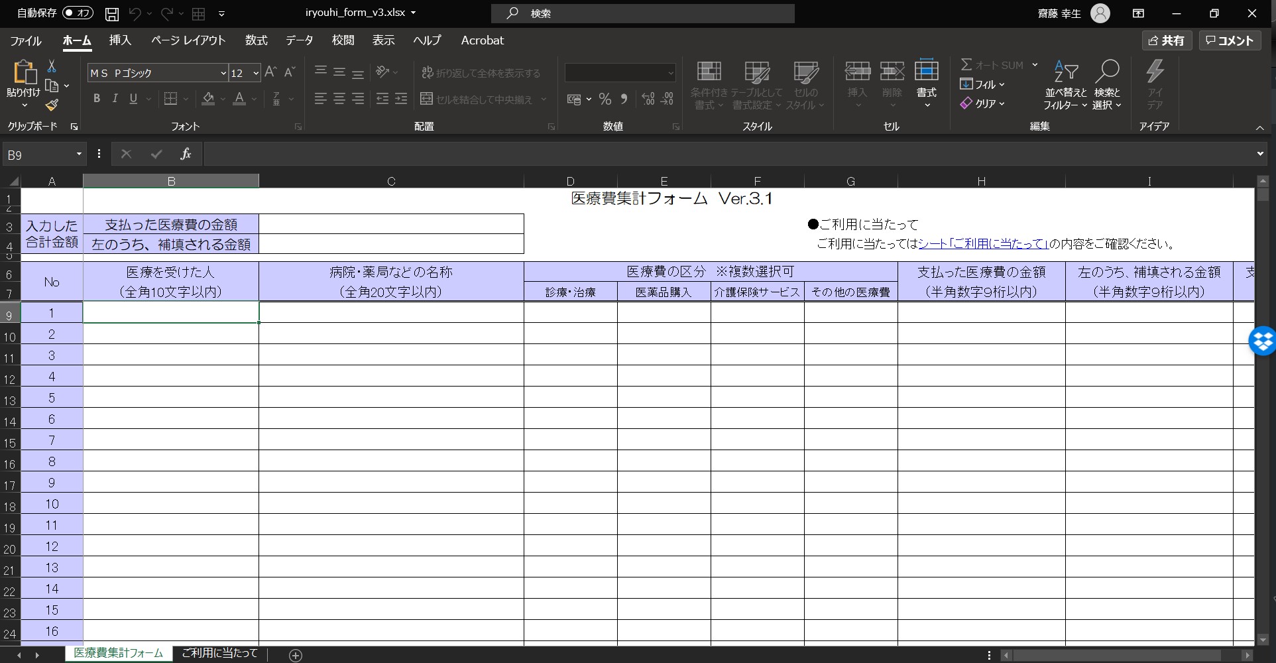
Task: Click the Paste clipboard icon
Action: tap(24, 72)
